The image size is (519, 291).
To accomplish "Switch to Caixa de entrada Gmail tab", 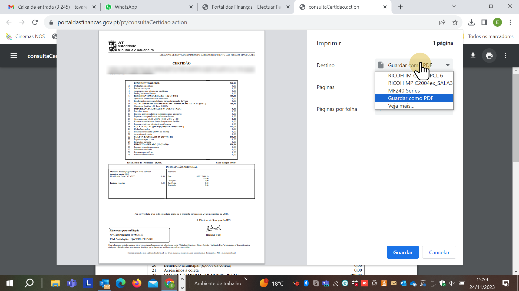I will click(50, 7).
